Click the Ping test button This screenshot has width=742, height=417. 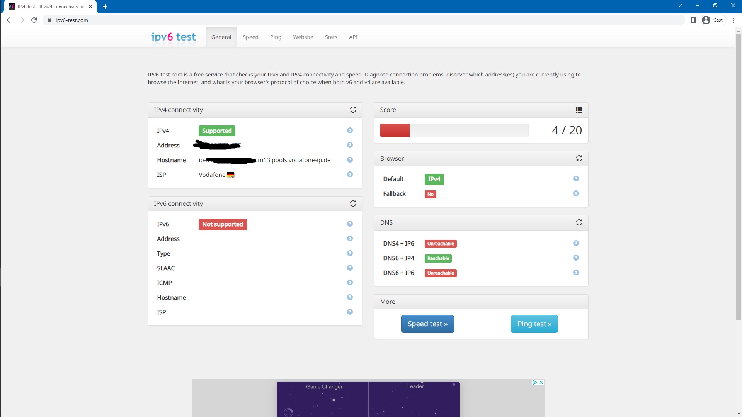pos(534,324)
